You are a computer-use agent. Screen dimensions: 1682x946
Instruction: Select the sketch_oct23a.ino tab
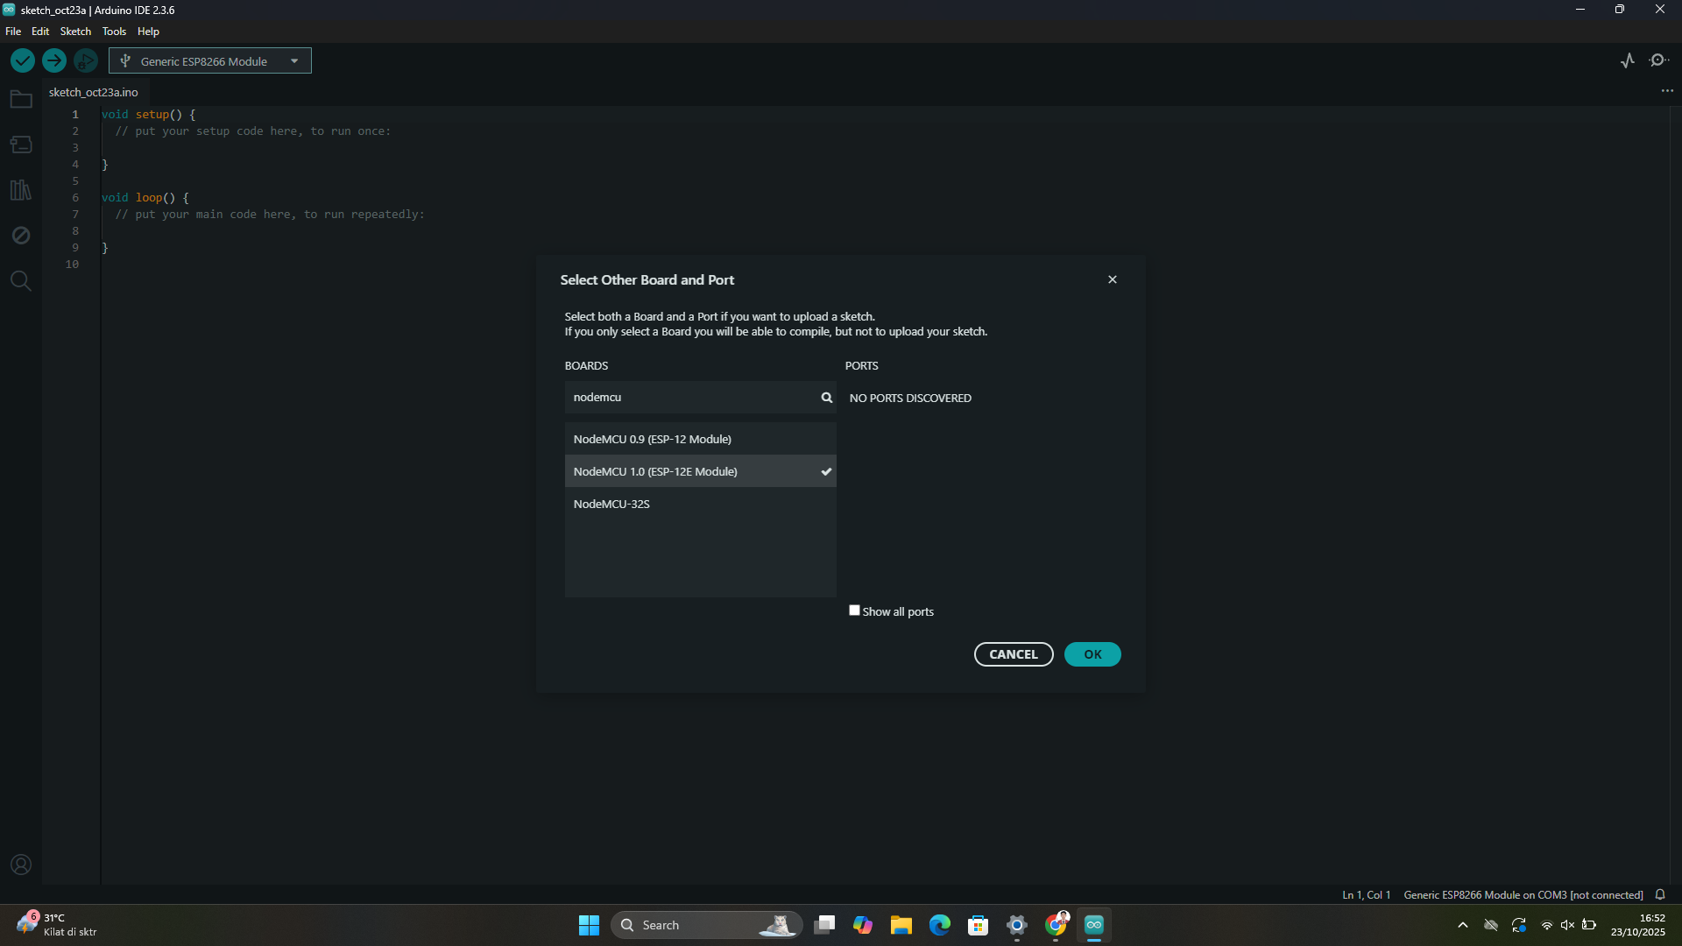click(x=94, y=92)
